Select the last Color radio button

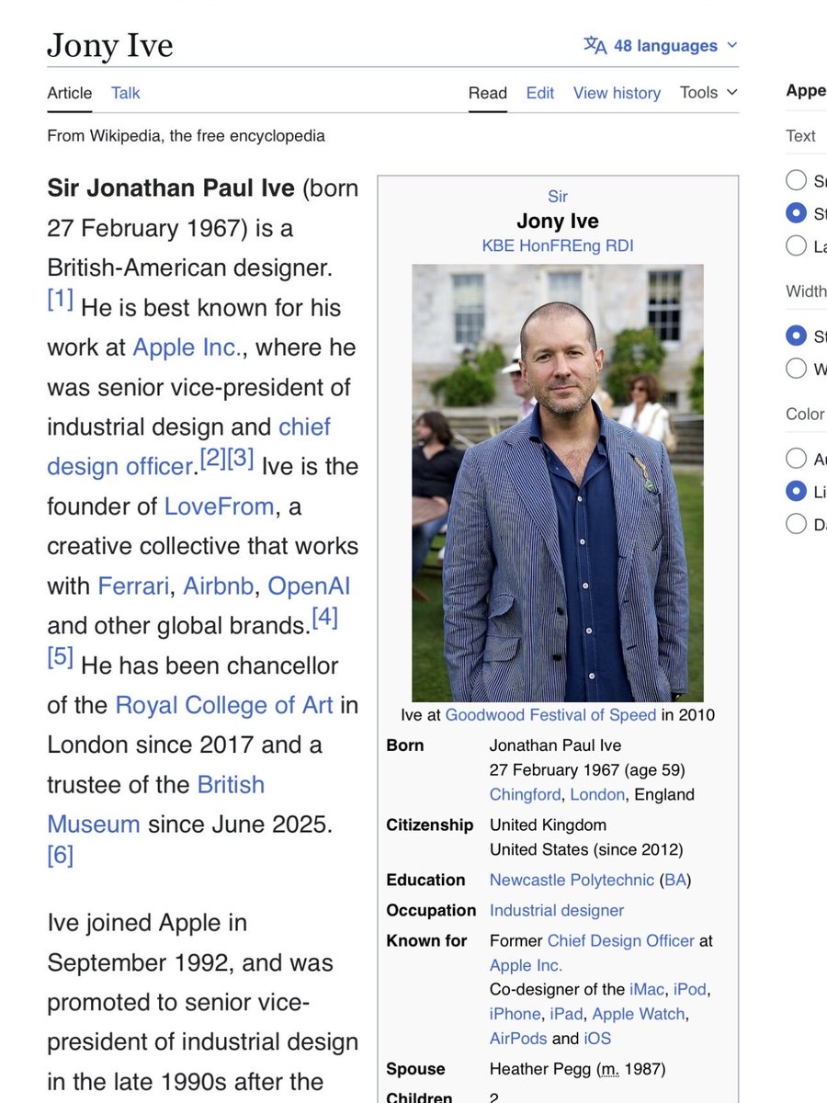(797, 524)
